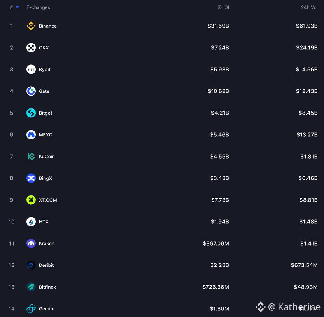Click Binance open interest value $31.59B
This screenshot has height=317, width=324.
pyautogui.click(x=218, y=26)
